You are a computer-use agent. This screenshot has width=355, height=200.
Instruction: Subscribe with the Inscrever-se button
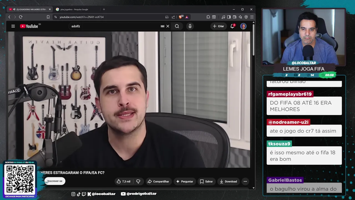pyautogui.click(x=55, y=181)
